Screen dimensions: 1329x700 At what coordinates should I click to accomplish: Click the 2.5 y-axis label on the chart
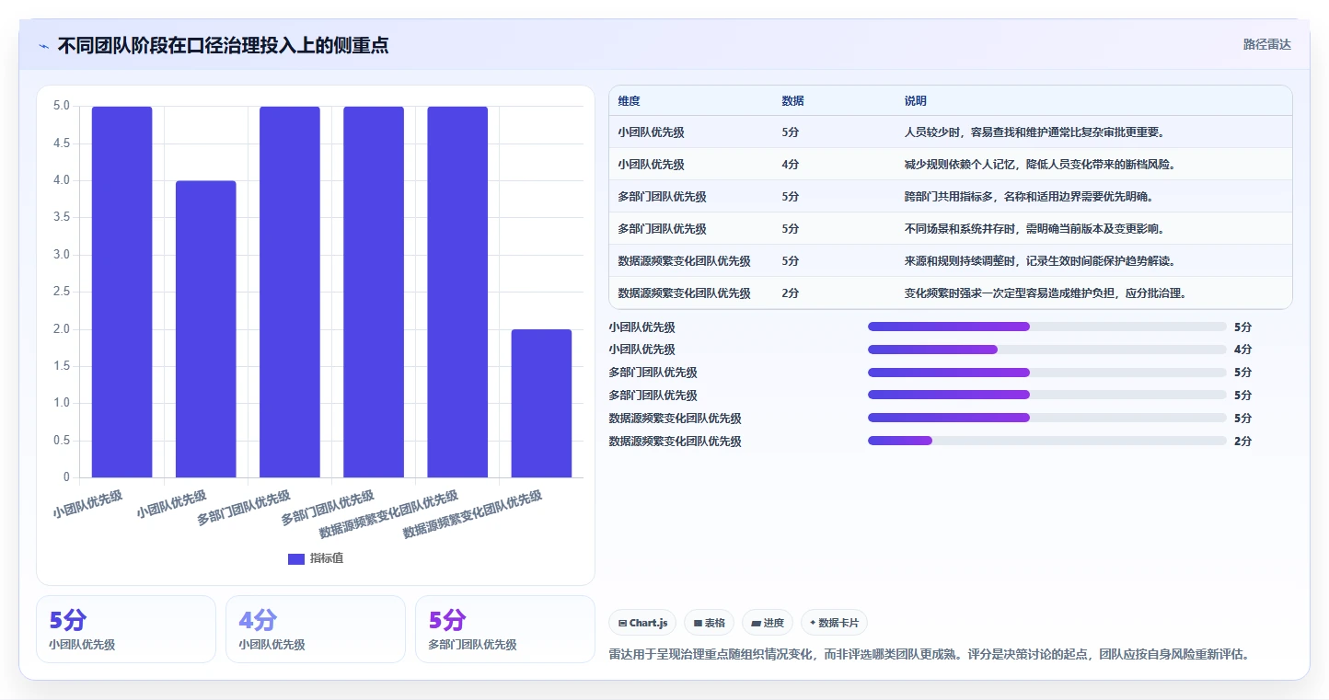[60, 292]
